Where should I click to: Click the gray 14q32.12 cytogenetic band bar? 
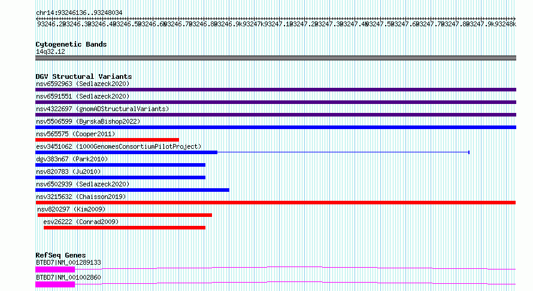coord(275,58)
